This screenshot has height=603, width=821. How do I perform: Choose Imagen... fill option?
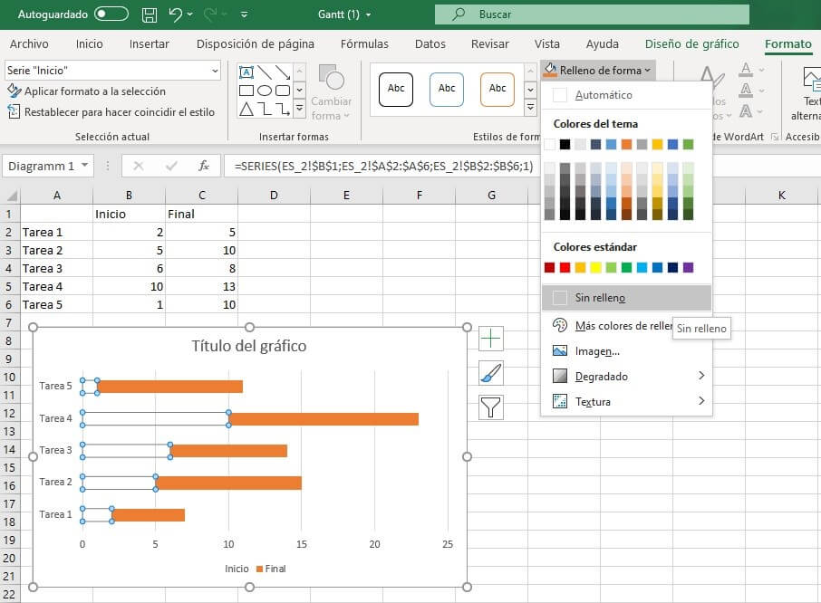(626, 351)
